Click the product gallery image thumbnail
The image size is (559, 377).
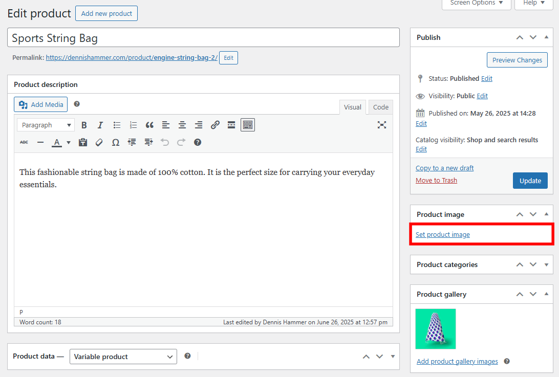(435, 329)
